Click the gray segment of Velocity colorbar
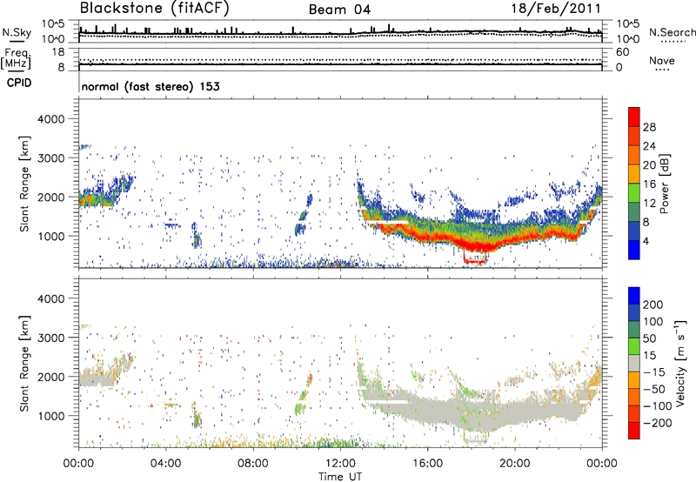The width and height of the screenshot is (696, 482). coord(634,363)
